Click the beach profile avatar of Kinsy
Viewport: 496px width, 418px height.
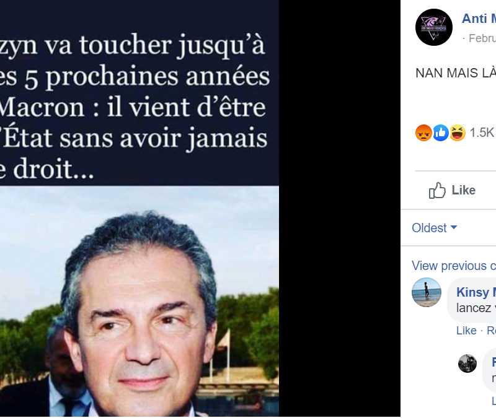tap(427, 292)
